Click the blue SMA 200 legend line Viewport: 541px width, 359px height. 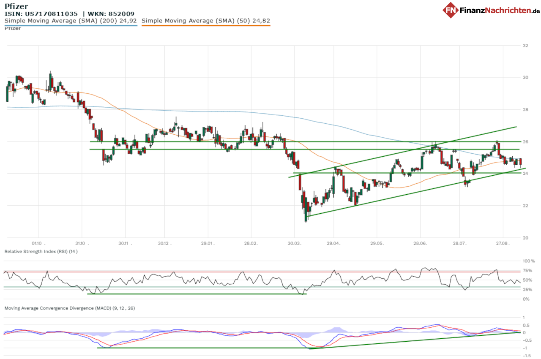71,25
